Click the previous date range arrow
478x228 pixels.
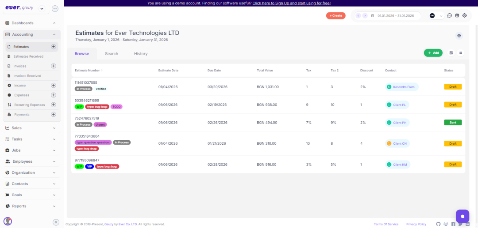point(358,16)
